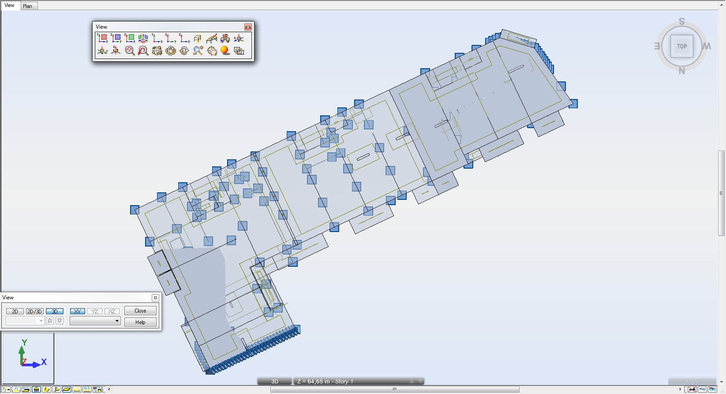Toggle load symbols display icon
Viewport: 726px width, 394px height.
point(77,389)
